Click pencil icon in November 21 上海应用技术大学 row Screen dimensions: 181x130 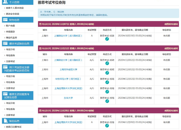(x=107, y=92)
